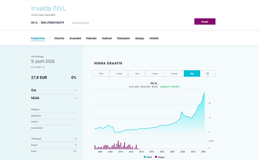
Task: Click the Avamishind row label
Action: pyautogui.click(x=37, y=128)
